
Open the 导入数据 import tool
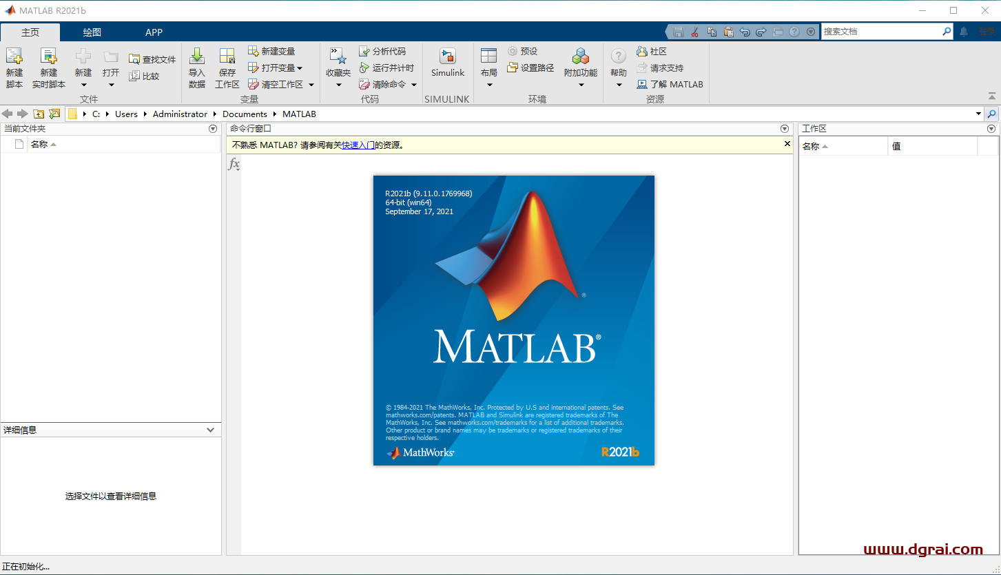point(197,67)
